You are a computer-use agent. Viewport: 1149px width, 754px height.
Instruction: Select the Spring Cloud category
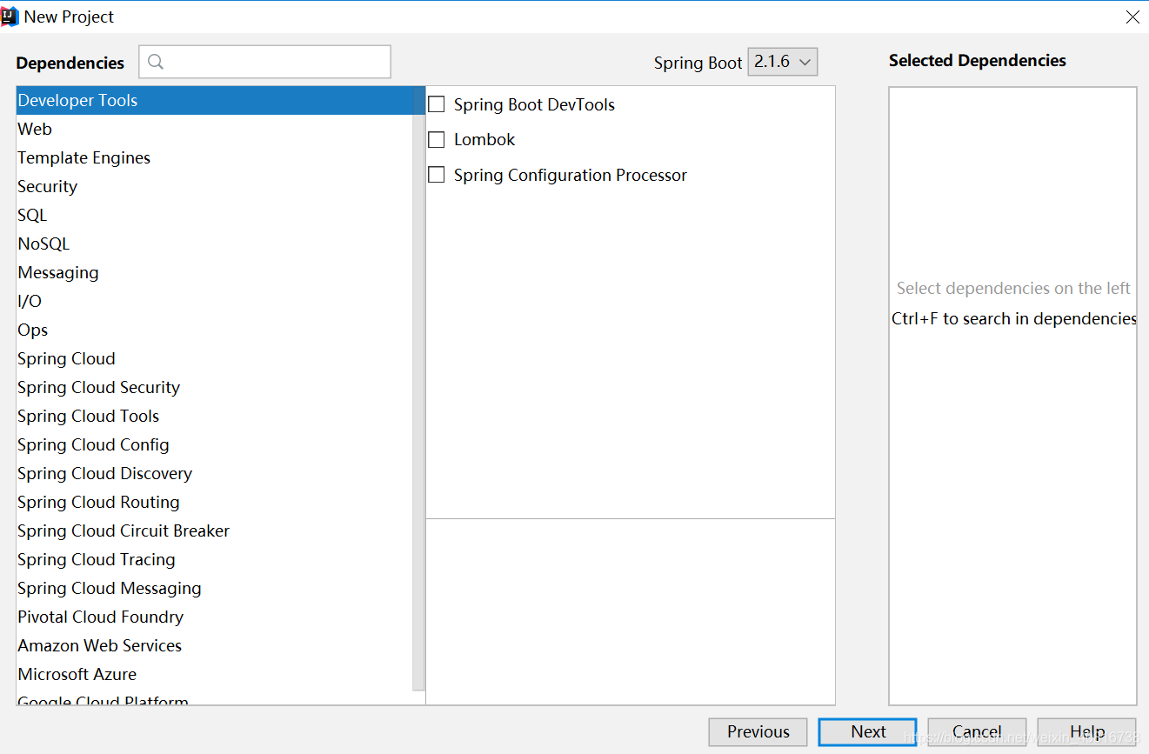coord(215,358)
